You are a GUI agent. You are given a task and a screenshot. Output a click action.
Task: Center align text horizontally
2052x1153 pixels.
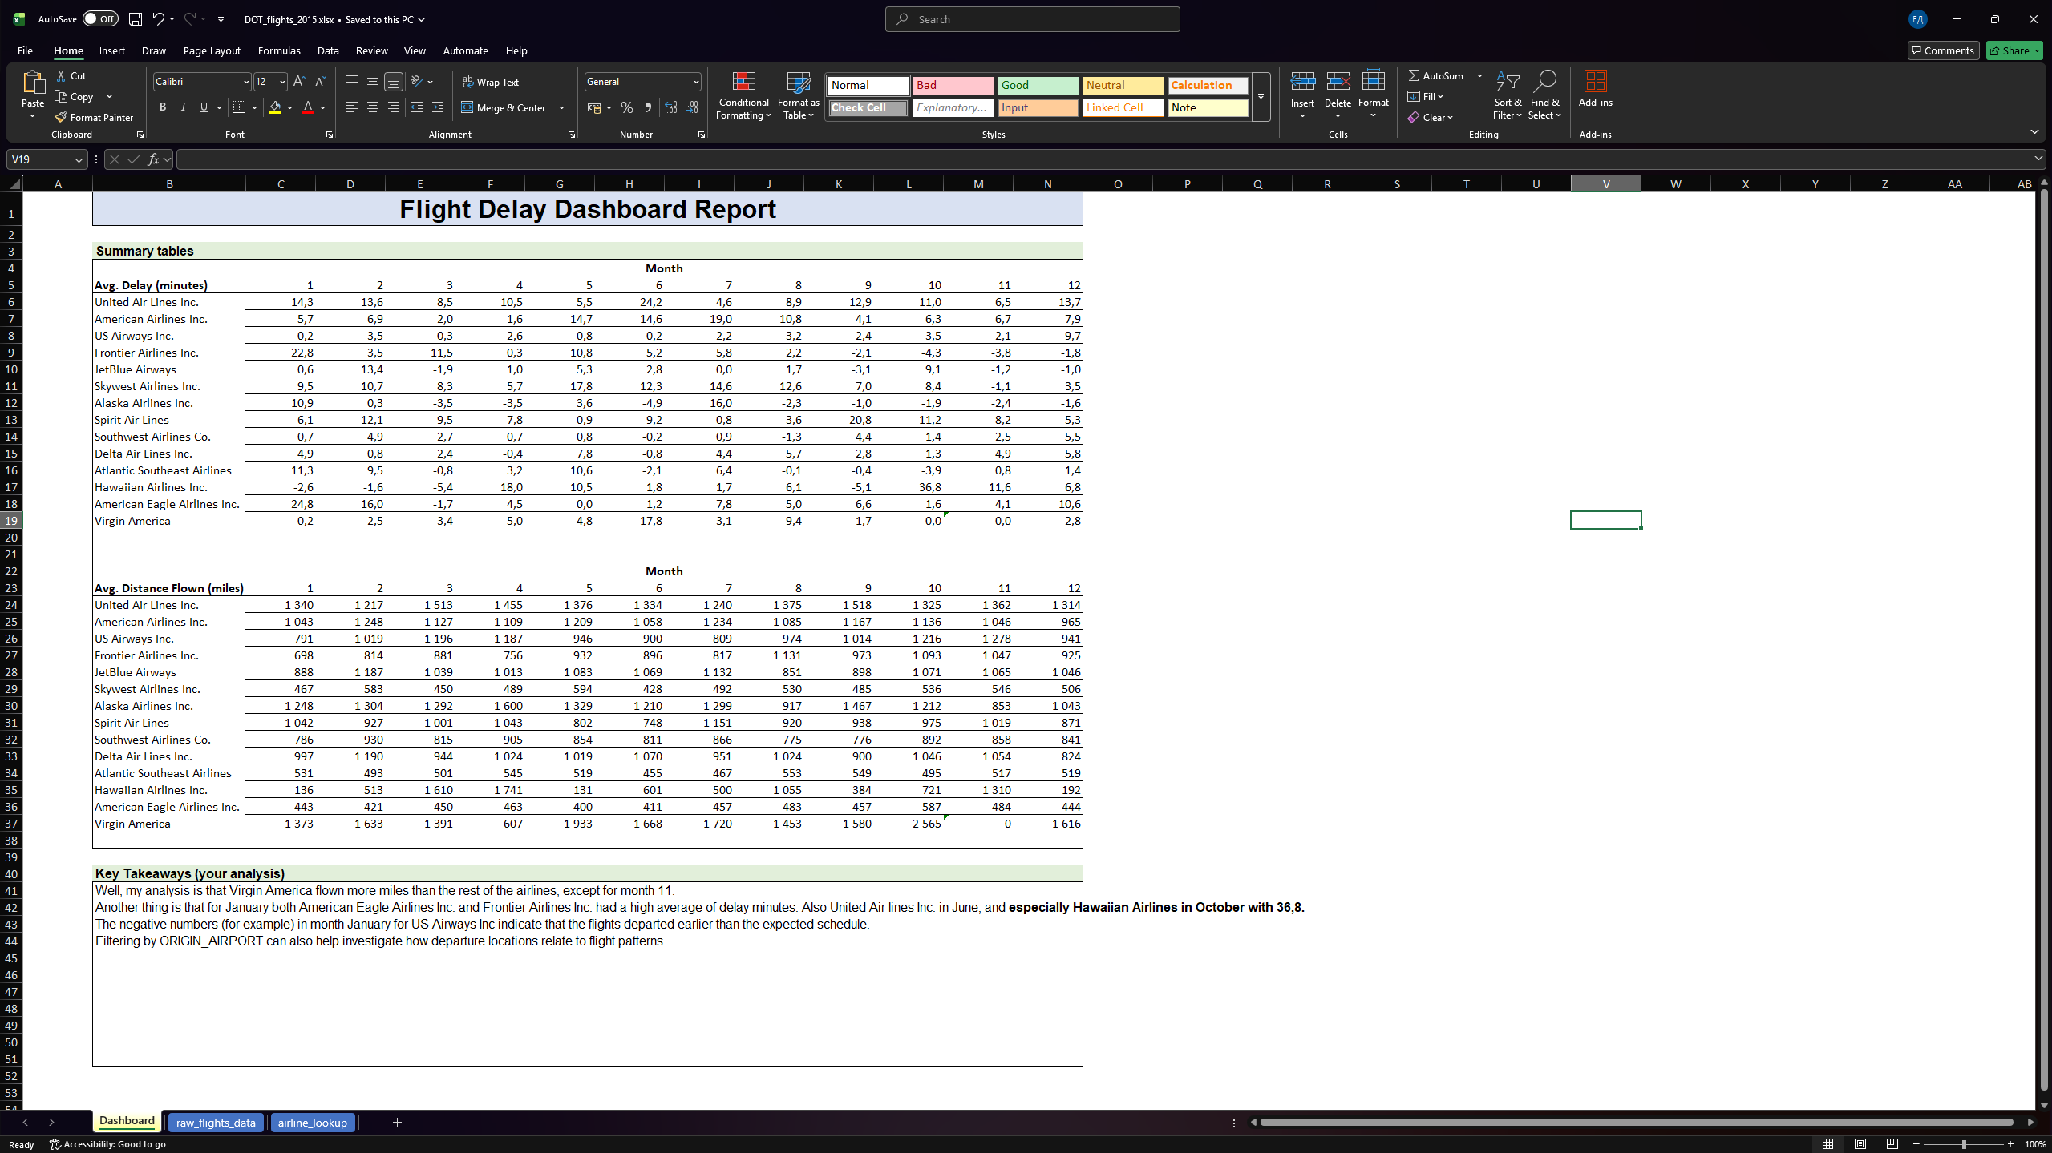(373, 107)
